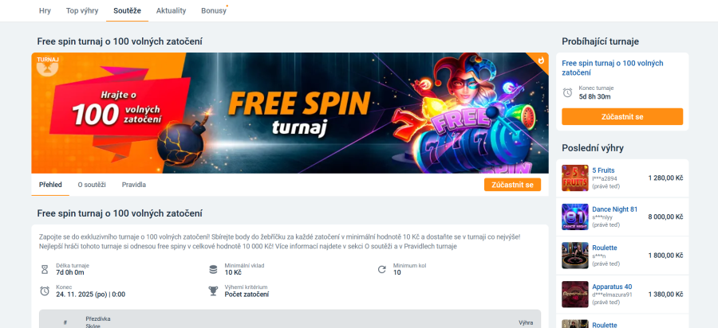Click Zúčastnit se button in the sidebar
The height and width of the screenshot is (328, 718).
pos(622,116)
